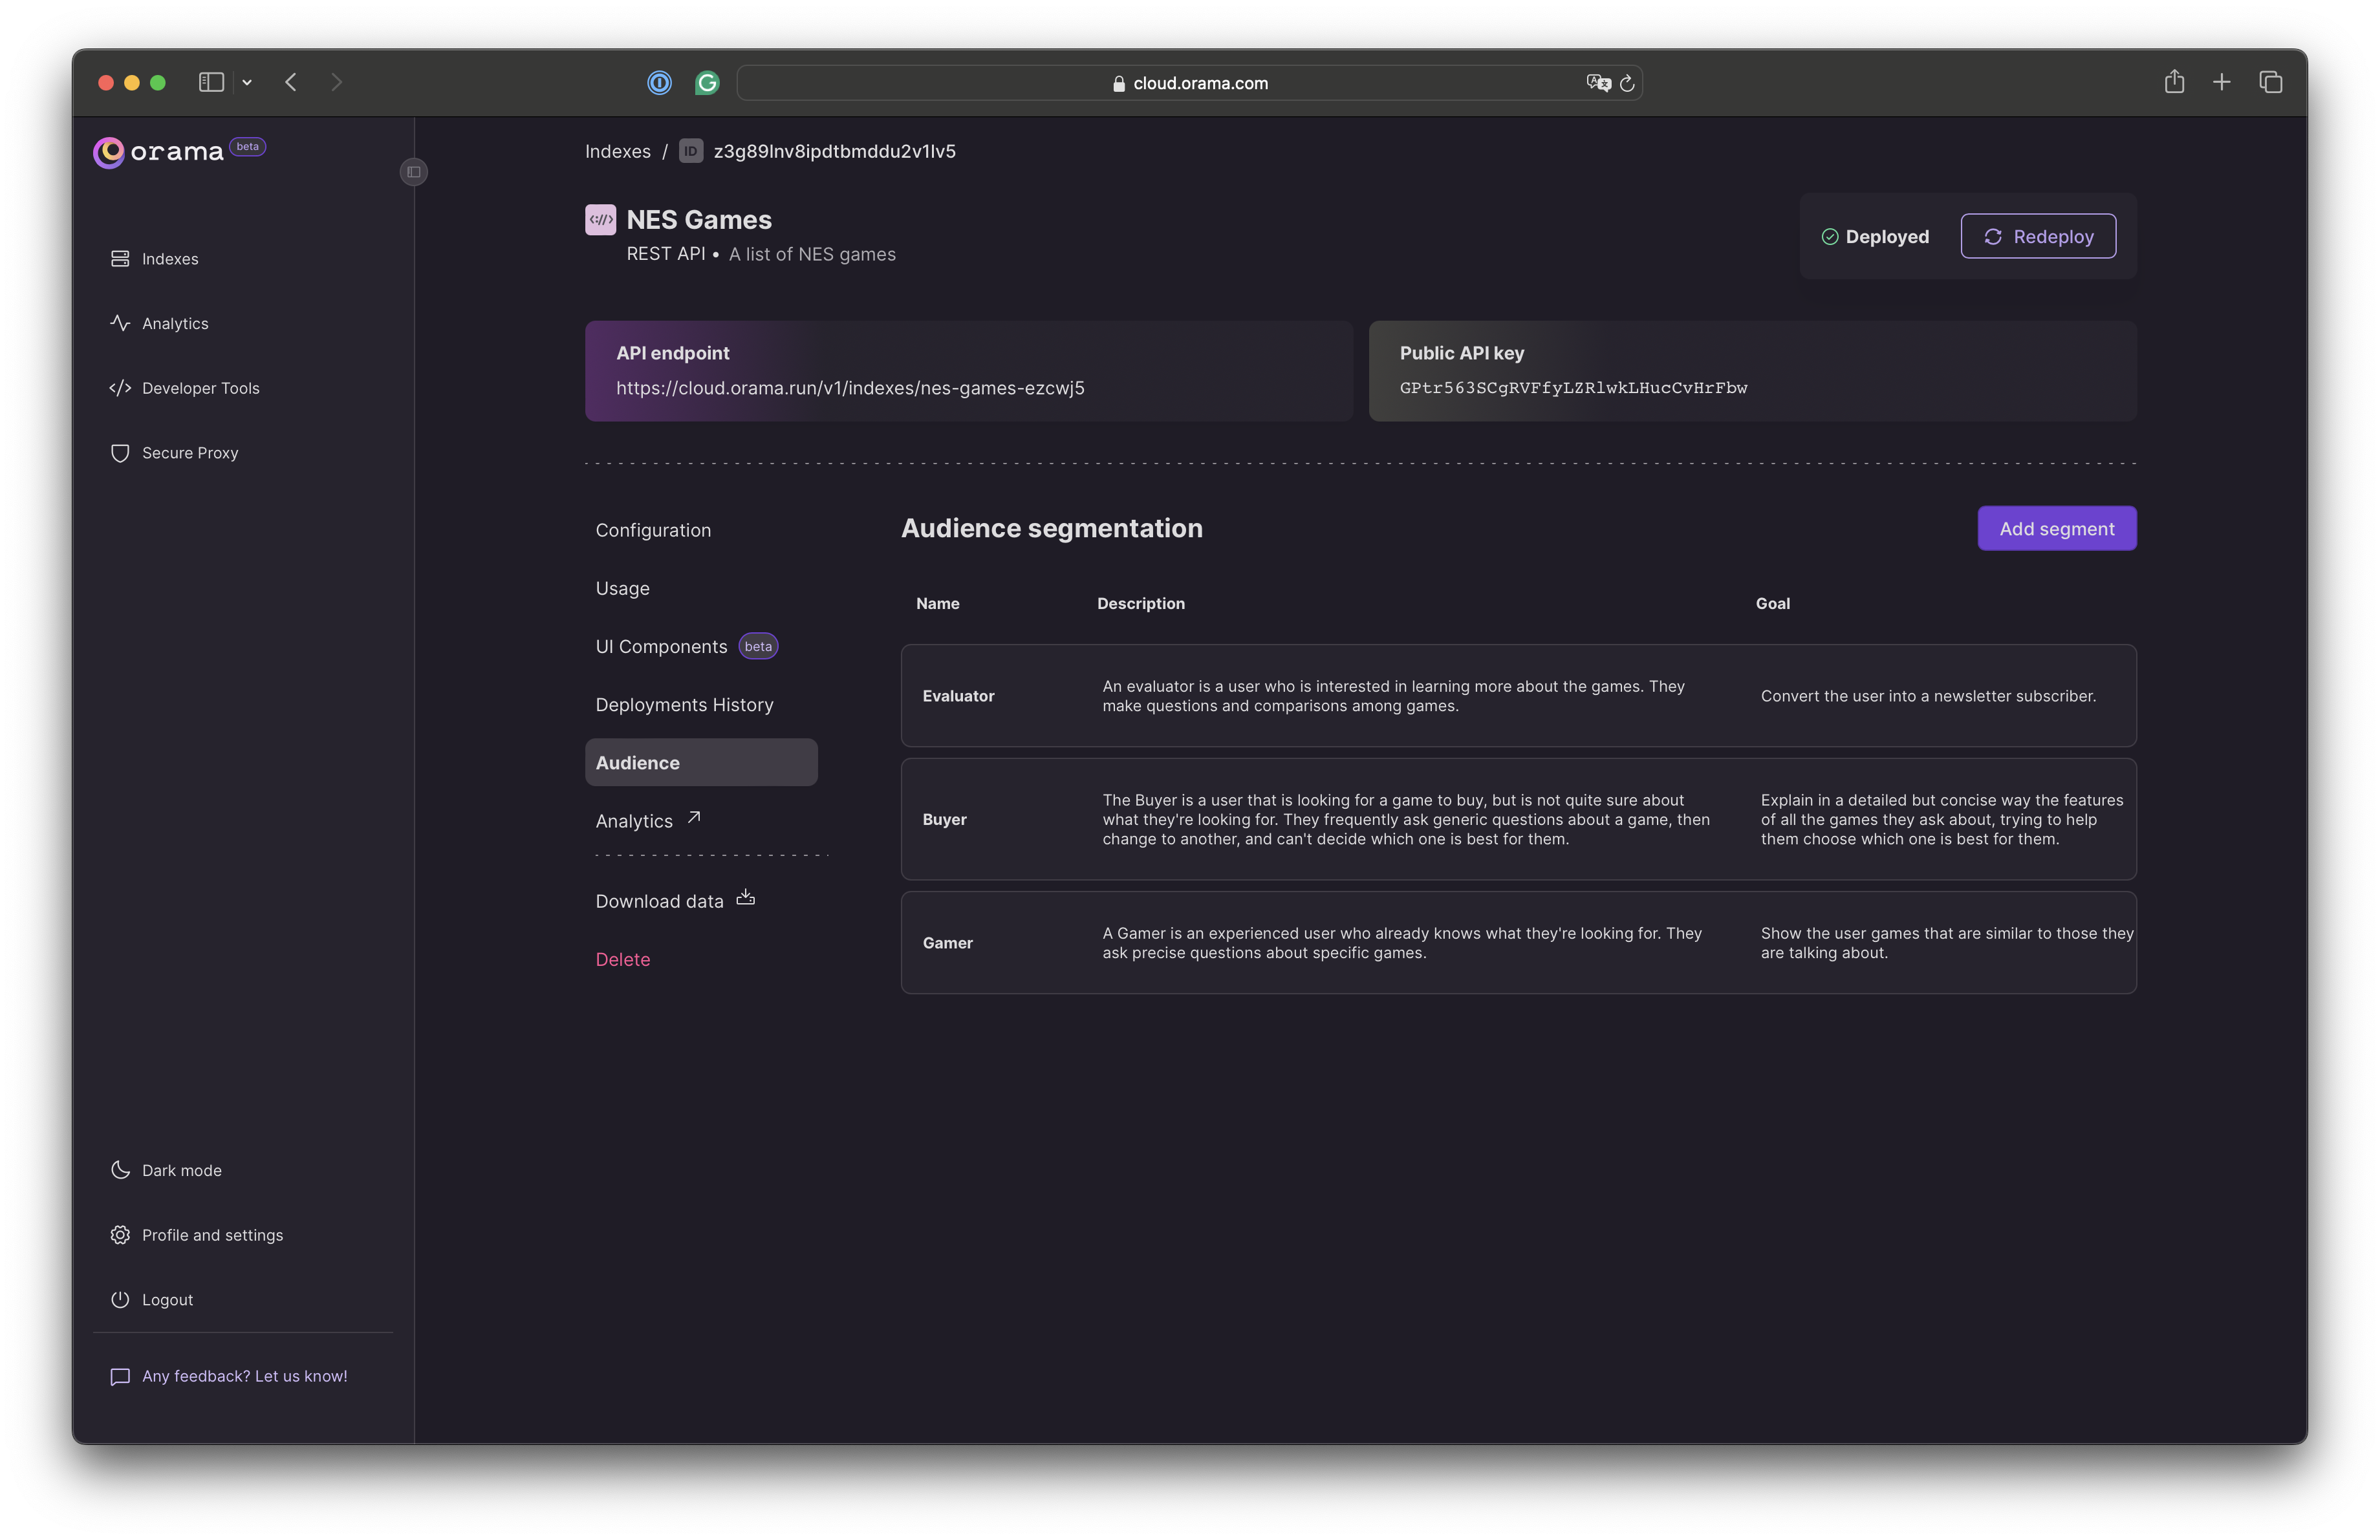Click the Redeploy button
Image resolution: width=2380 pixels, height=1540 pixels.
click(x=2039, y=234)
